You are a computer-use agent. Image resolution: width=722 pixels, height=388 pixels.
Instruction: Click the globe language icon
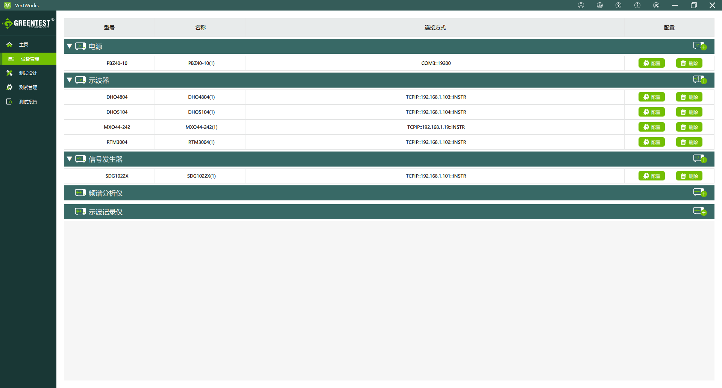600,5
